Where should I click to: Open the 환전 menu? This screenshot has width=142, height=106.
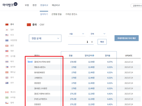35,5
